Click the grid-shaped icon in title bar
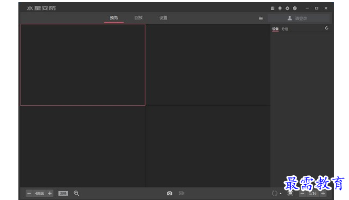Screen dimensions: 349x200 [x=280, y=8]
